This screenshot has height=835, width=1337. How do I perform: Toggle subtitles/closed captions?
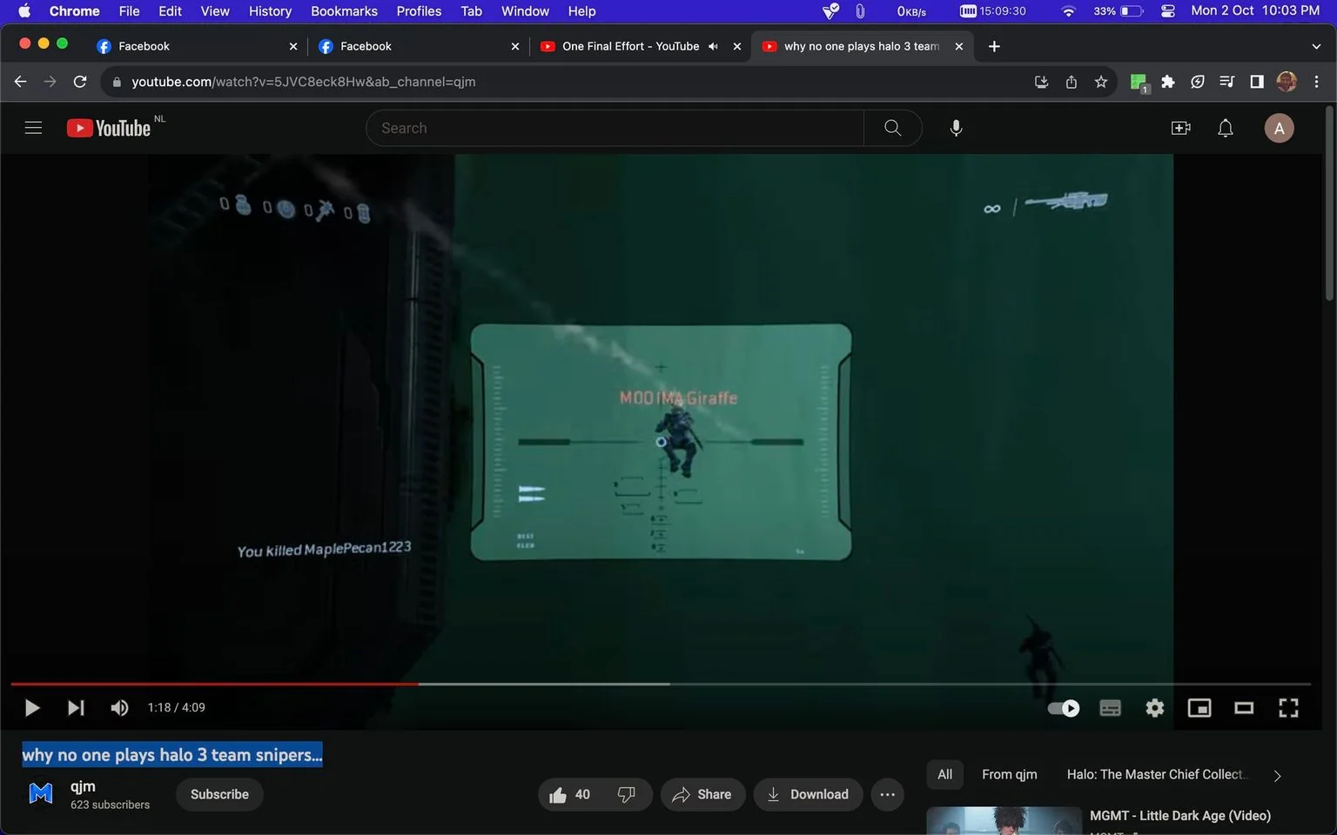pyautogui.click(x=1110, y=708)
